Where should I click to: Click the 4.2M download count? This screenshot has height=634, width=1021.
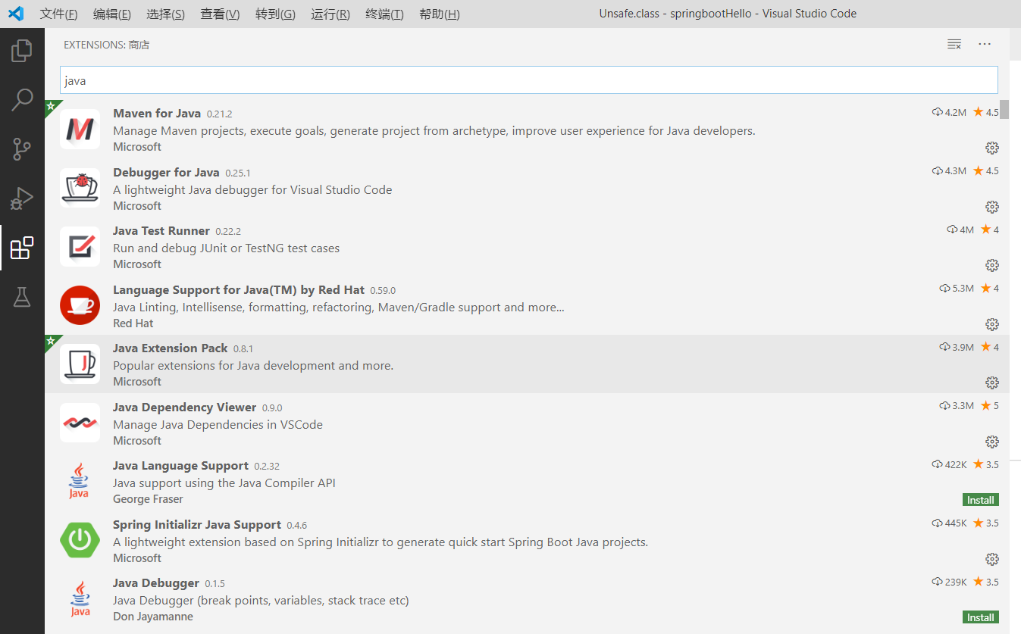point(949,112)
